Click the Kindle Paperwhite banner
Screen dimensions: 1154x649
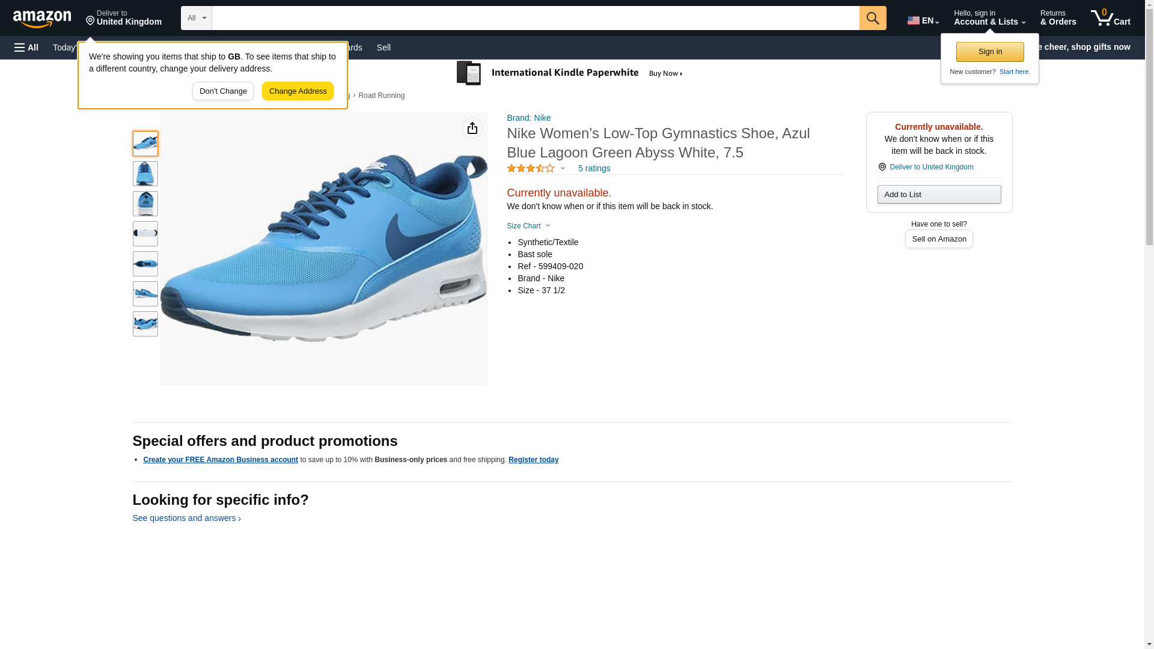click(570, 73)
